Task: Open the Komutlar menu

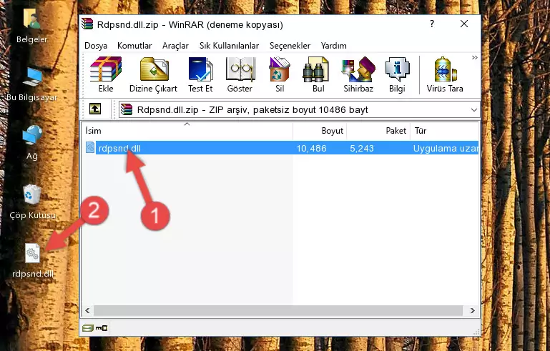Action: (134, 46)
